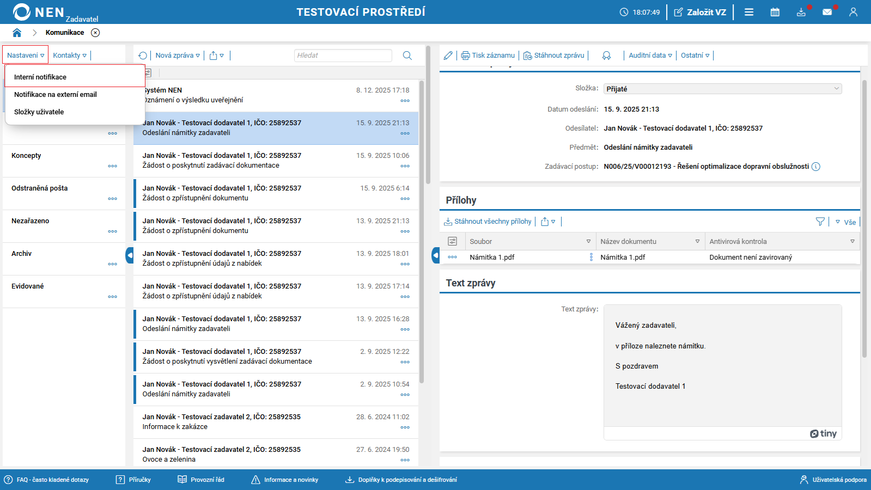Open the Nová zpráva dropdown
The width and height of the screenshot is (871, 490).
point(178,56)
